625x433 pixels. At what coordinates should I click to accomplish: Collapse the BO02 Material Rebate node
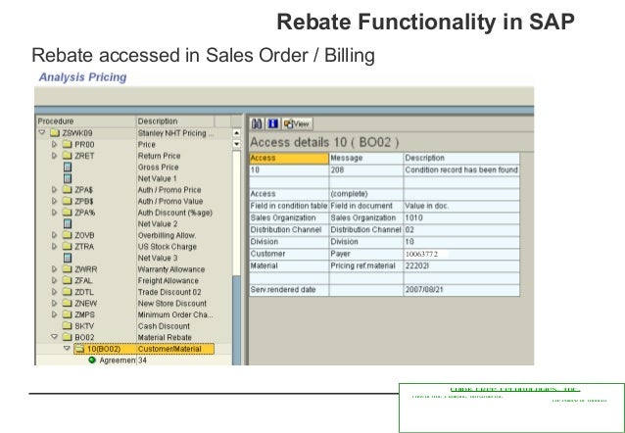(54, 337)
